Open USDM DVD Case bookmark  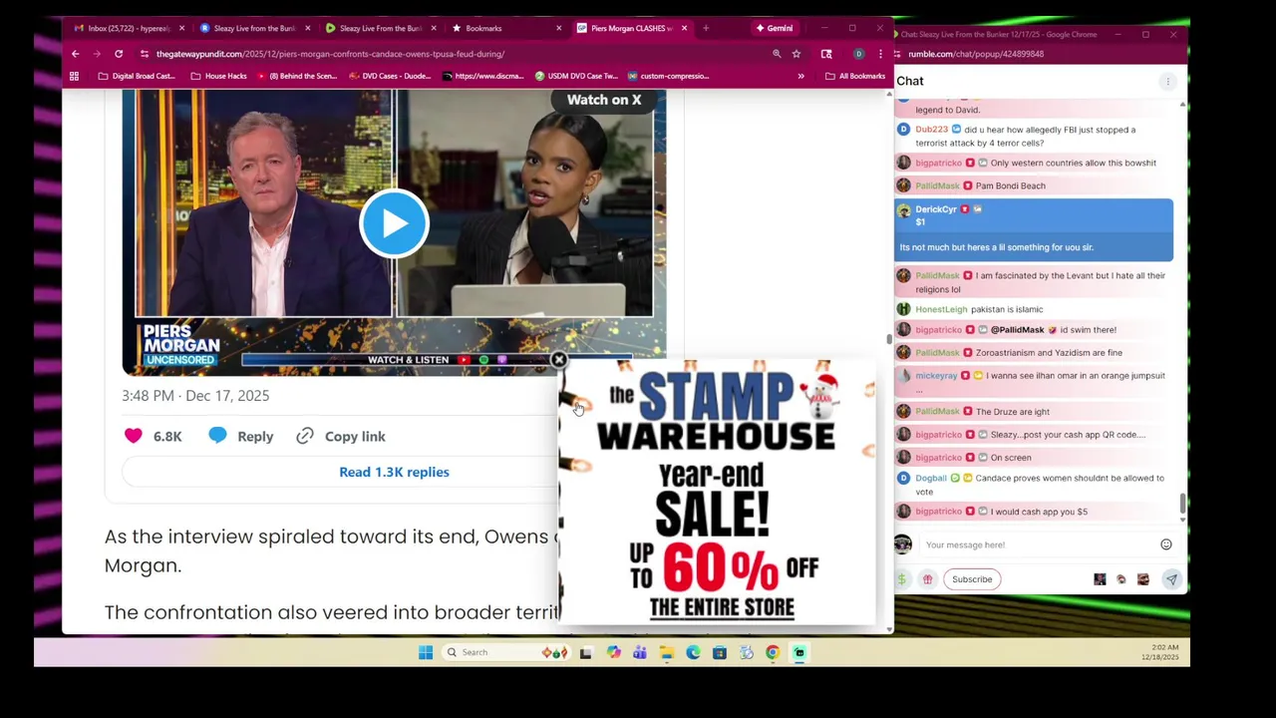(x=576, y=76)
